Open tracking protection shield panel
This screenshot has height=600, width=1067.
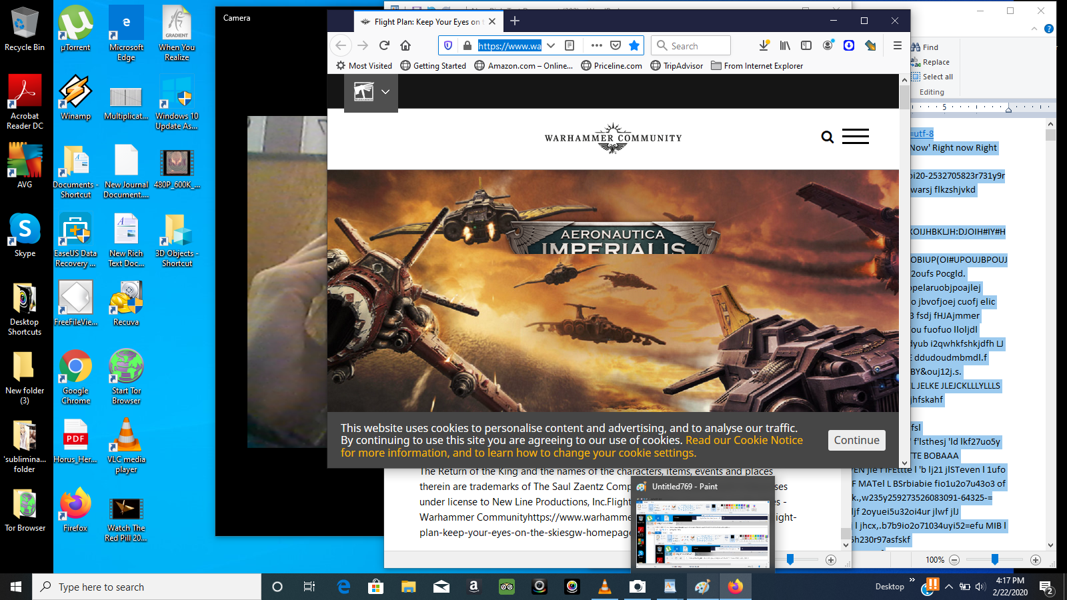[x=448, y=45]
